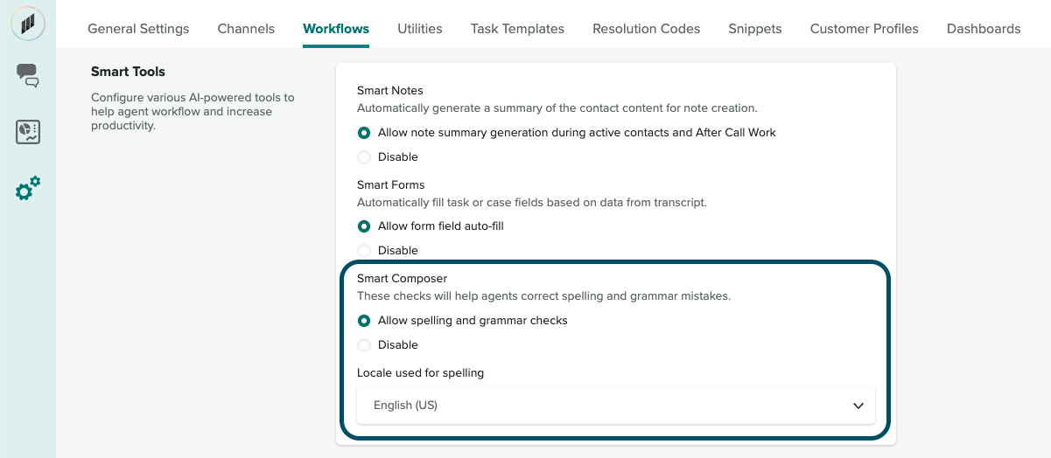Open the settings gears sidebar icon
This screenshot has height=458, width=1051.
coord(28,188)
